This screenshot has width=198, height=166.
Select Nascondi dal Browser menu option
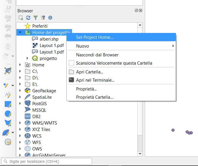(x=97, y=55)
